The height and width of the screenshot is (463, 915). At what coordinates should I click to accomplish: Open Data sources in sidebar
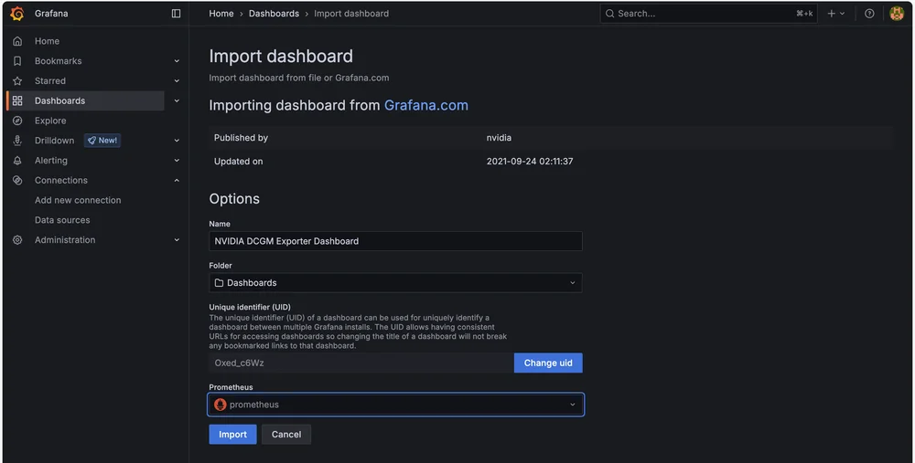tap(62, 220)
